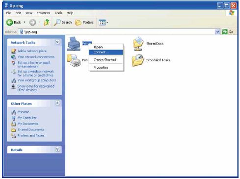This screenshot has width=240, height=179.
Task: Click the Up folder icon
Action: pyautogui.click(x=47, y=23)
